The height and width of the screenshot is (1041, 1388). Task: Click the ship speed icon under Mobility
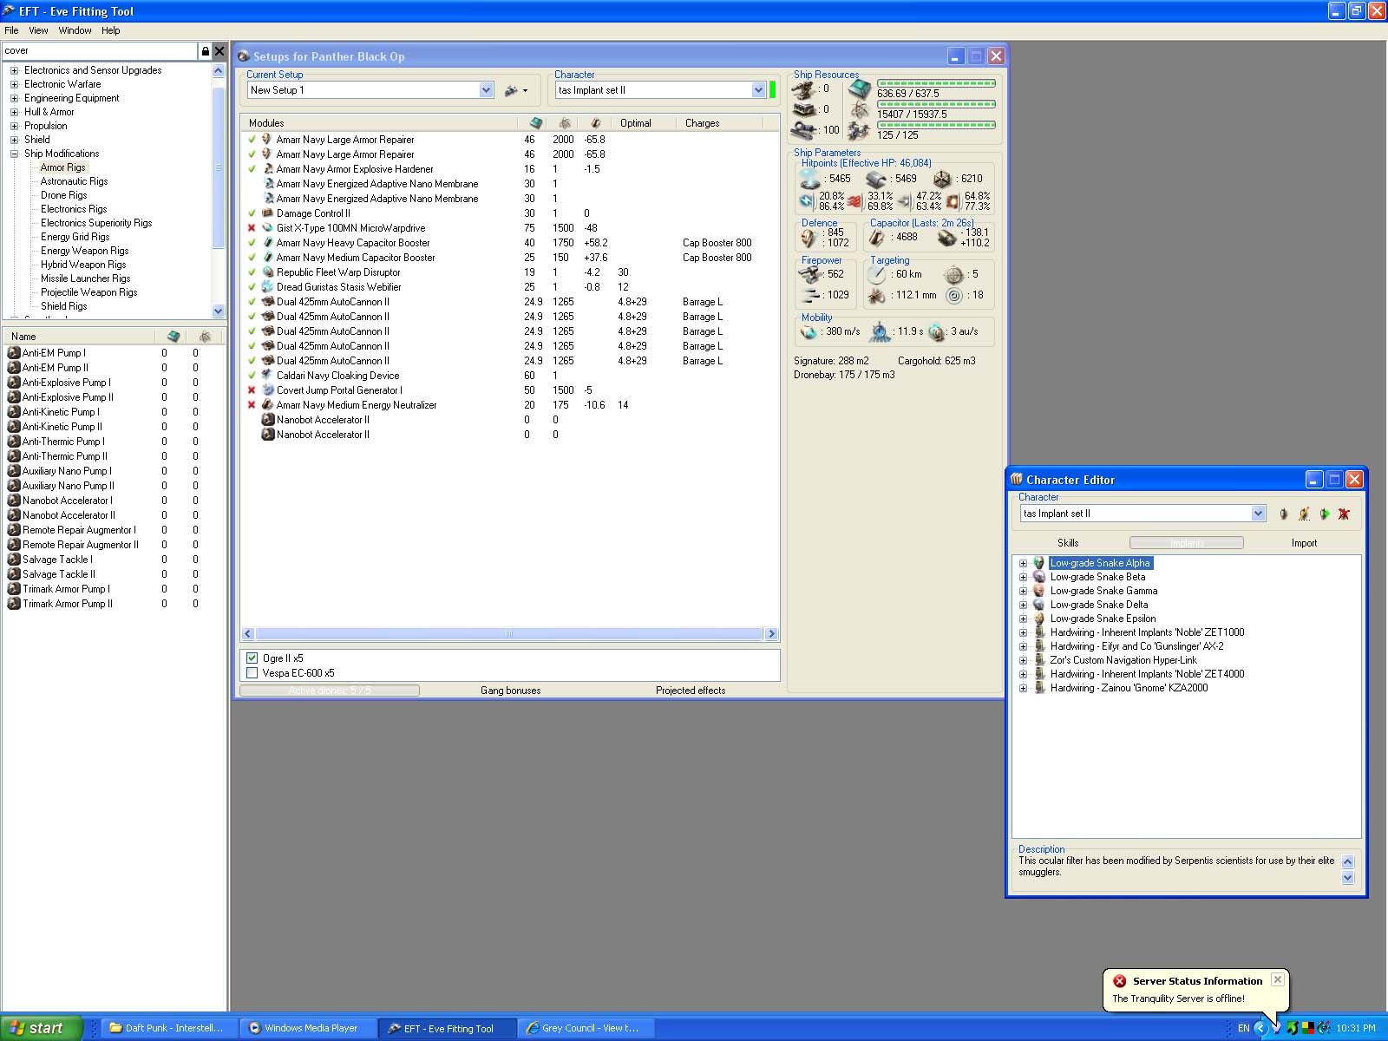[x=809, y=331]
